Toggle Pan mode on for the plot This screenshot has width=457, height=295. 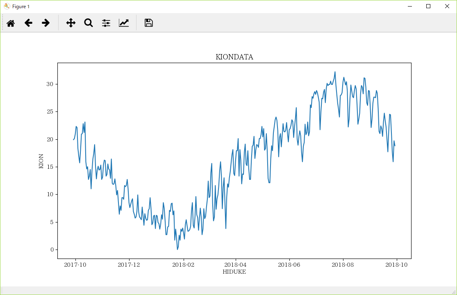click(x=70, y=23)
